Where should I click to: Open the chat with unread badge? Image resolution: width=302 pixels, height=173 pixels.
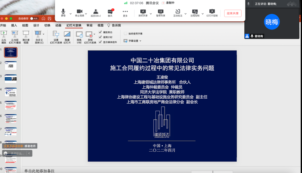point(110,13)
